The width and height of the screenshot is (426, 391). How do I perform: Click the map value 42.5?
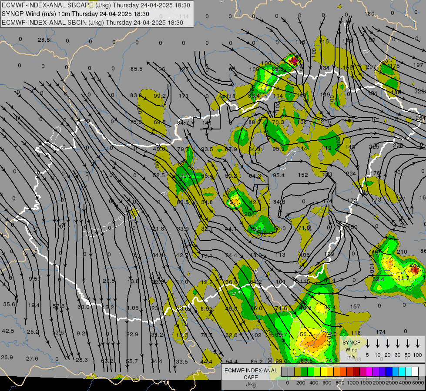(x=8, y=331)
